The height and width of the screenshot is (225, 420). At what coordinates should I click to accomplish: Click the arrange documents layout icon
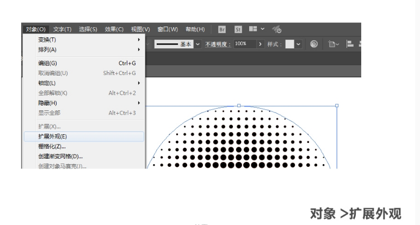(253, 29)
